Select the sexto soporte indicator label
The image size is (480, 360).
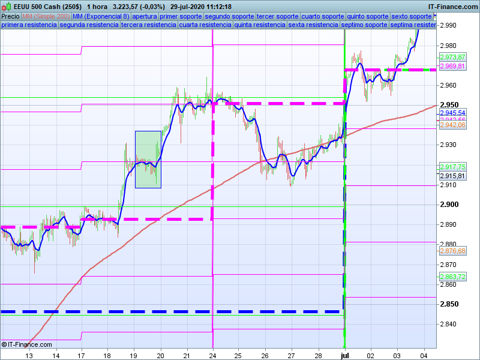[x=412, y=16]
